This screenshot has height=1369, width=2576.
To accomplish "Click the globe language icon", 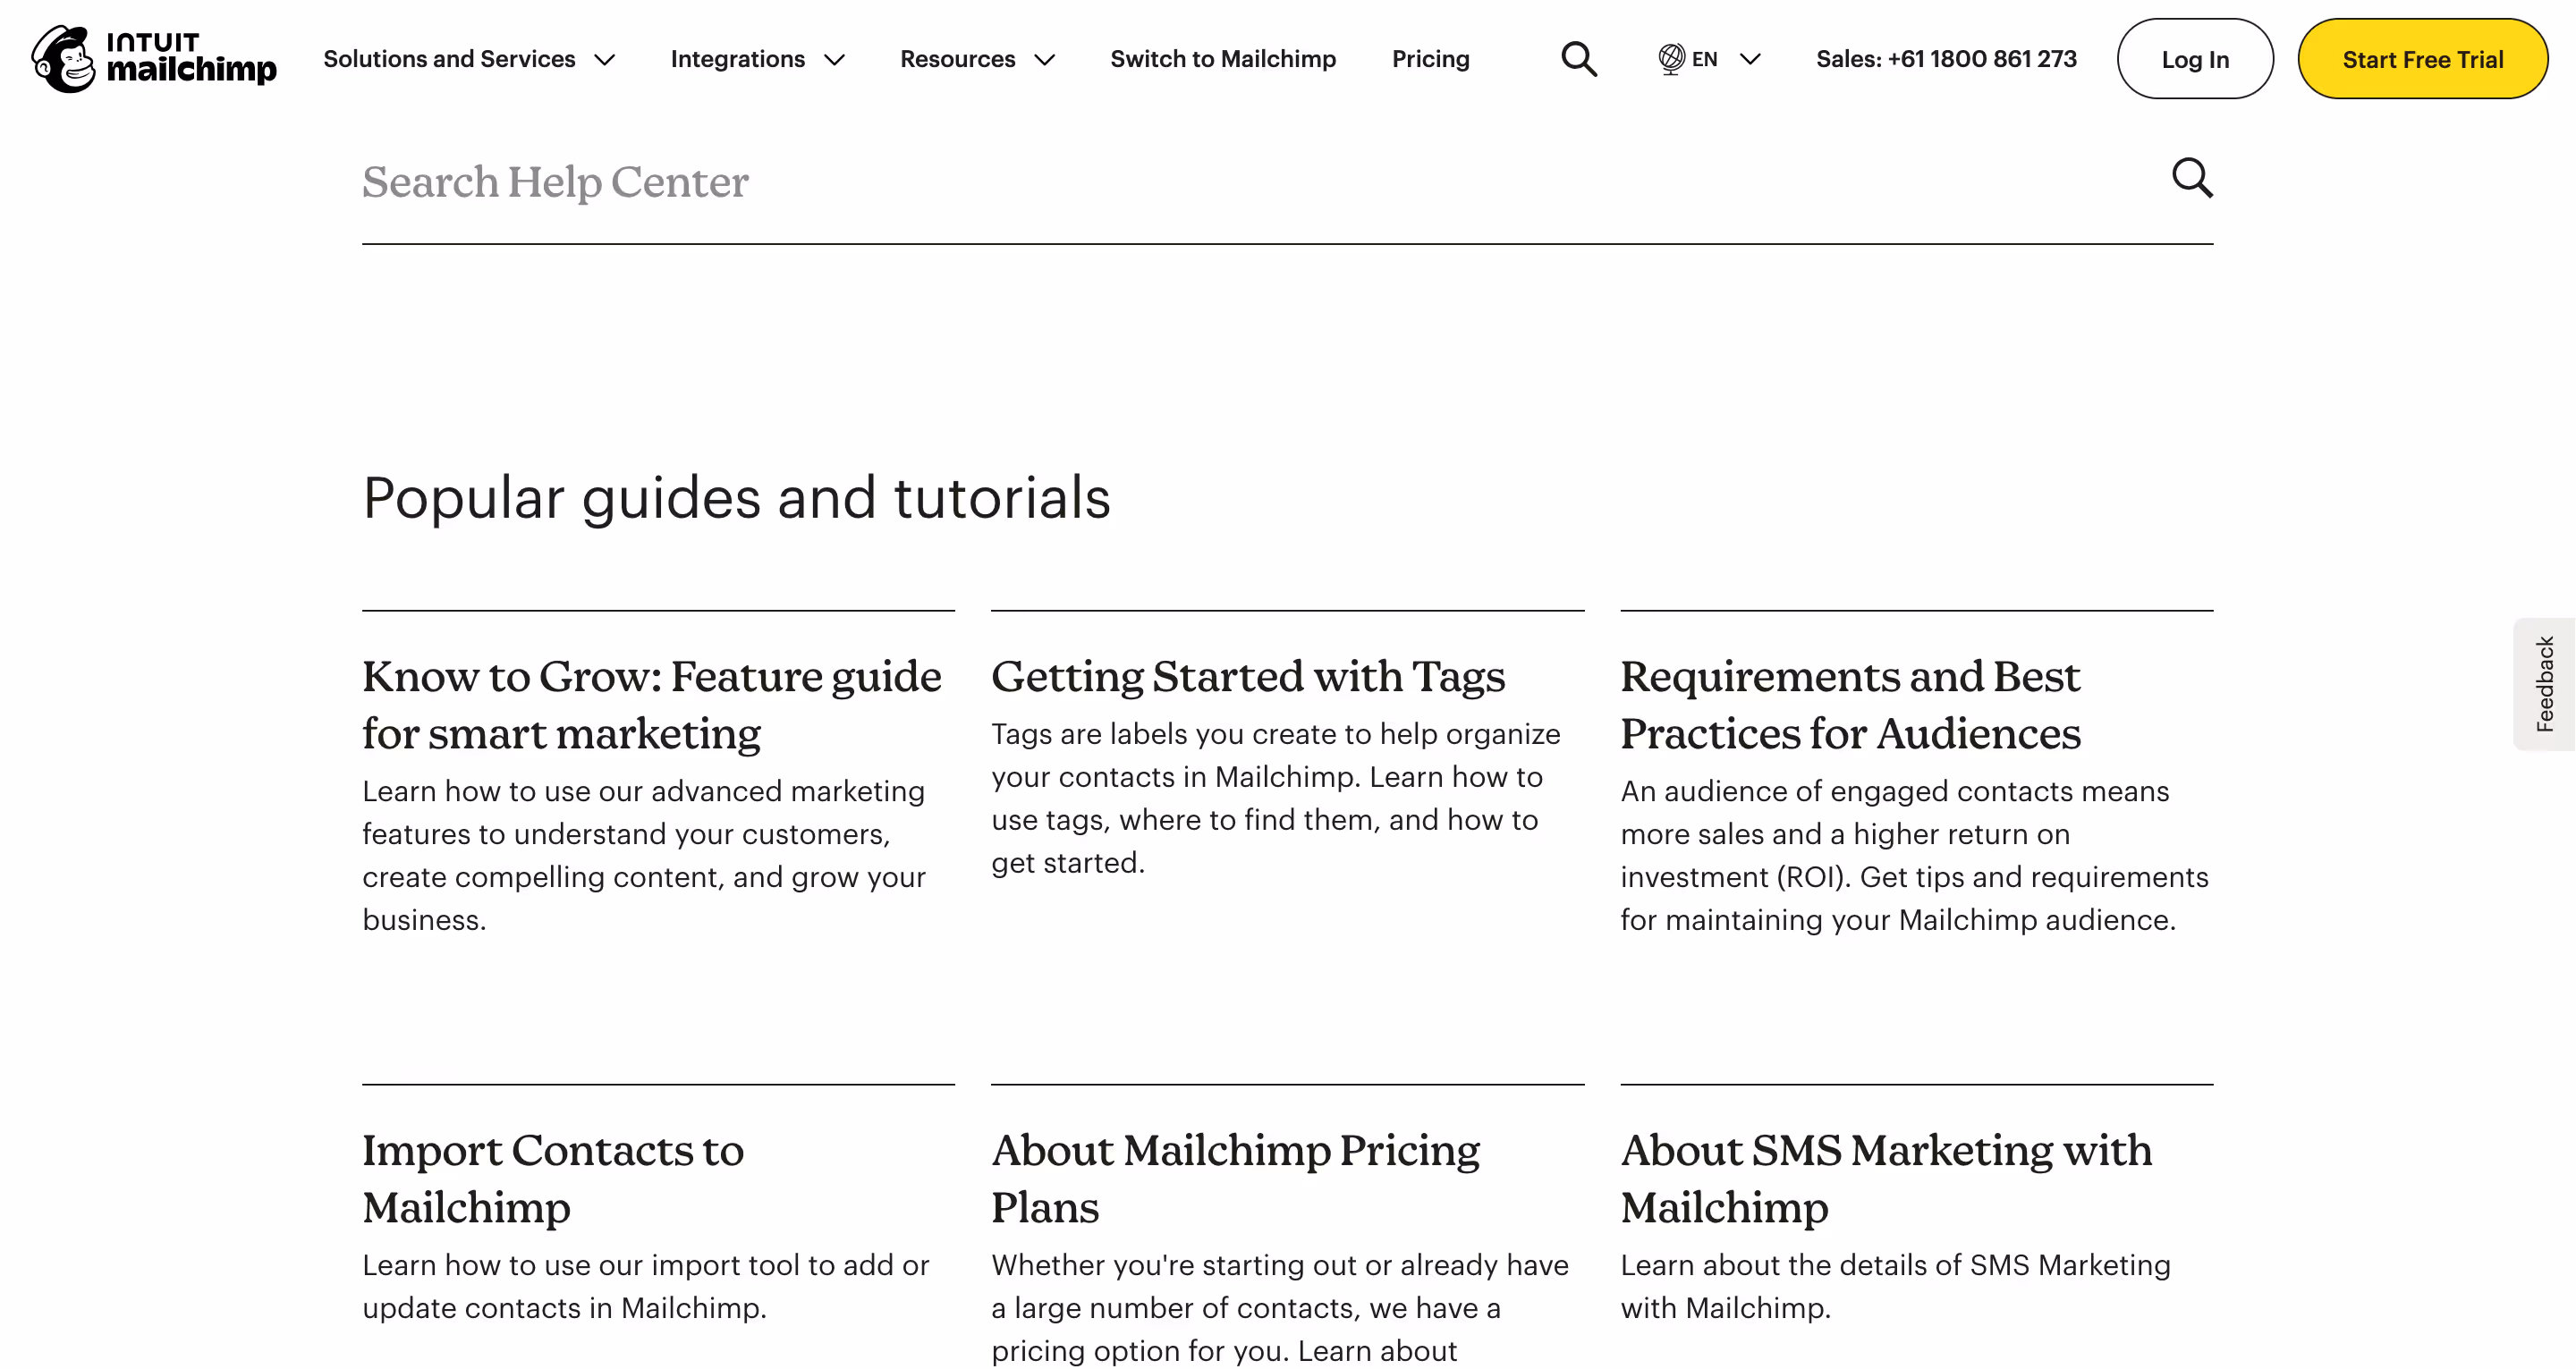I will coord(1672,58).
